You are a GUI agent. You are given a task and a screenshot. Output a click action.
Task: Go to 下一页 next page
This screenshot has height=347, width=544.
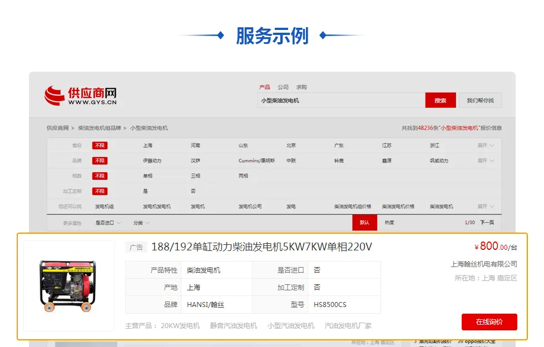pos(487,222)
